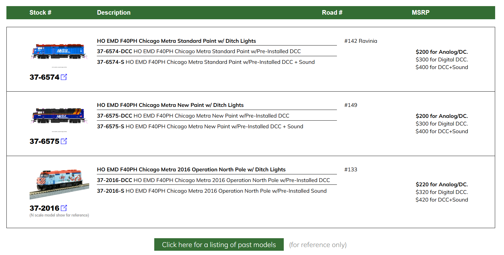Click the Description column header
Image resolution: width=504 pixels, height=255 pixels.
[x=114, y=13]
